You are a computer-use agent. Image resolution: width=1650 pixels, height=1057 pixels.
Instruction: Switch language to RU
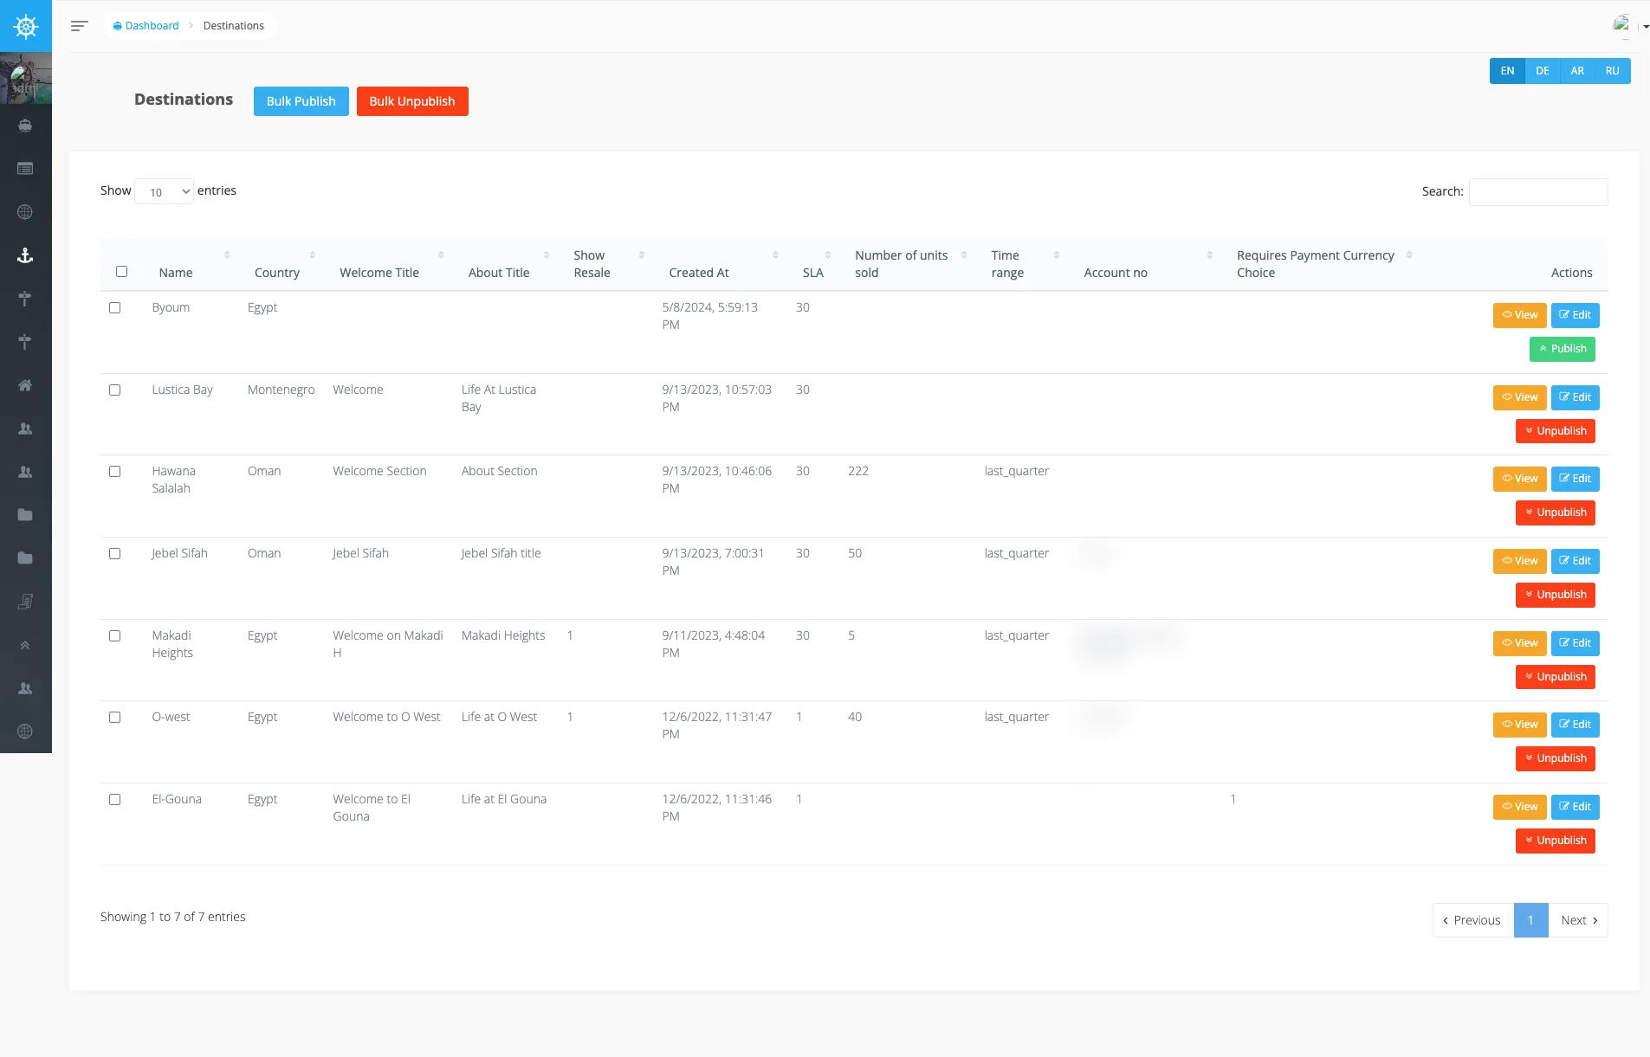[x=1612, y=71]
